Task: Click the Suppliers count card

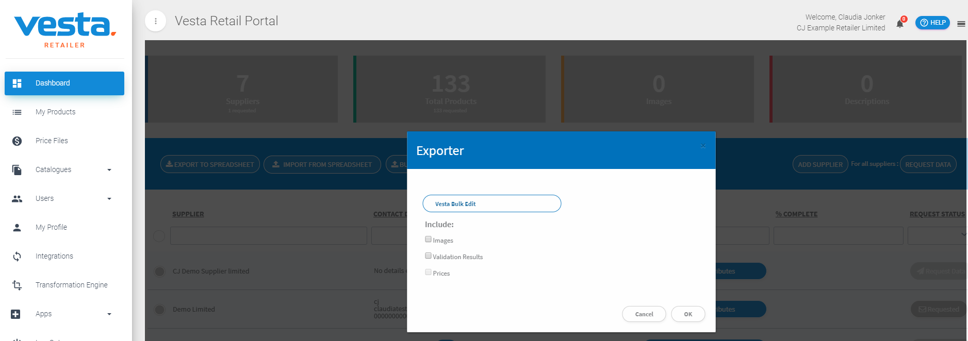Action: pyautogui.click(x=242, y=89)
